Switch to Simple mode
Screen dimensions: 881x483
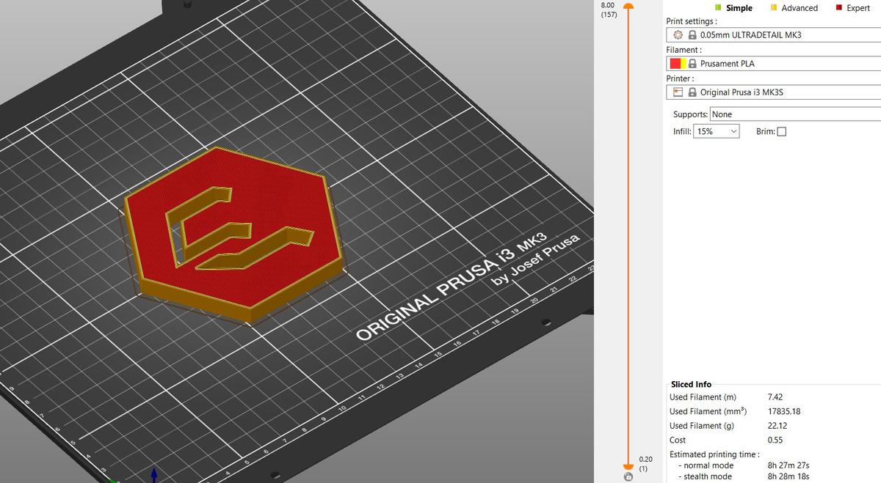733,8
